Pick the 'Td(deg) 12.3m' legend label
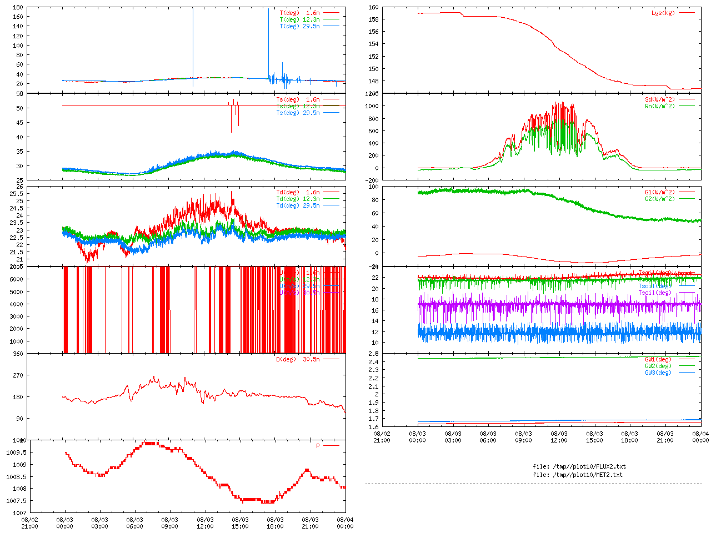This screenshot has height=533, width=711. tap(298, 199)
